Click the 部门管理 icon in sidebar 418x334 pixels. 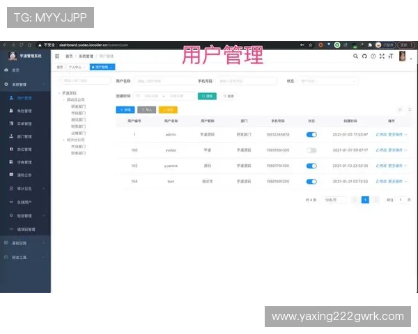(x=11, y=136)
